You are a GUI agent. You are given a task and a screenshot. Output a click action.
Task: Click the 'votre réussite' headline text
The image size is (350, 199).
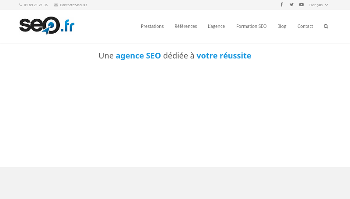click(224, 56)
